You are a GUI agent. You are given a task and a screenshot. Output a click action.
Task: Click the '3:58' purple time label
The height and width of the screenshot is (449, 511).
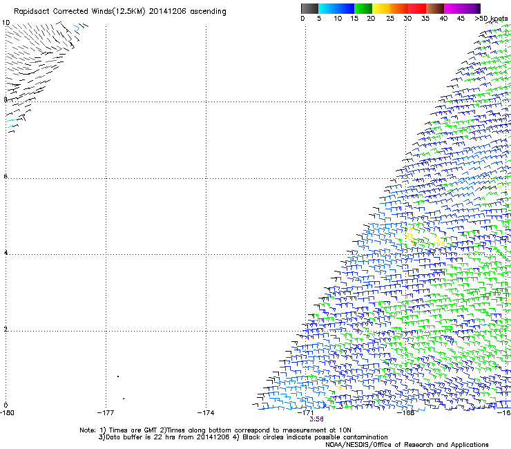(x=316, y=419)
